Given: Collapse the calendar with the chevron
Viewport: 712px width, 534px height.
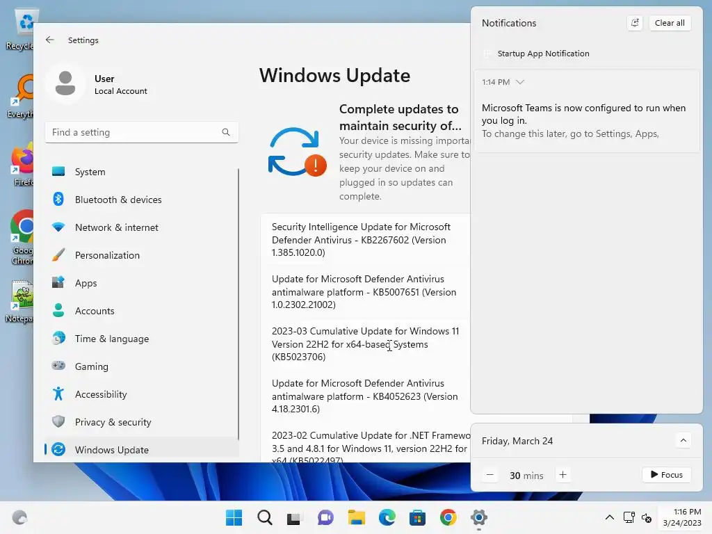Looking at the screenshot, I should point(683,440).
